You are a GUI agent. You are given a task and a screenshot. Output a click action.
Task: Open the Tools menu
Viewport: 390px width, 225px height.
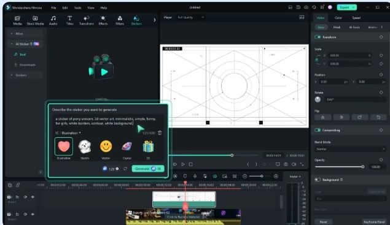pyautogui.click(x=77, y=8)
